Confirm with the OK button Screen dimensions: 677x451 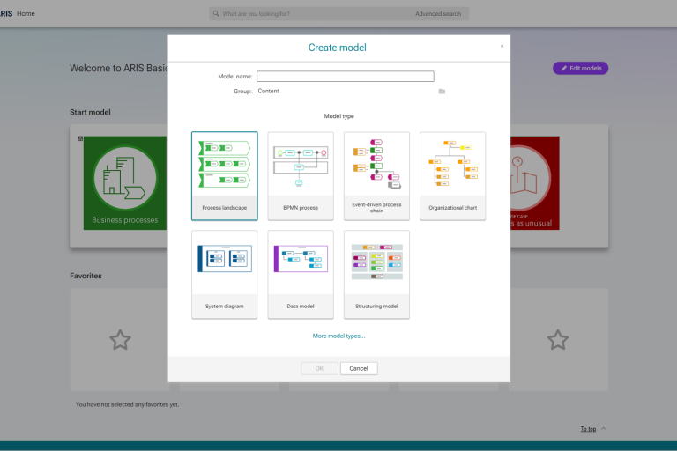click(319, 368)
